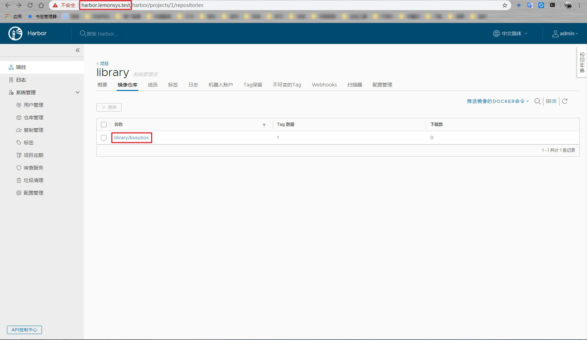Open the browser three-dot menu
The width and height of the screenshot is (587, 340).
(580, 5)
